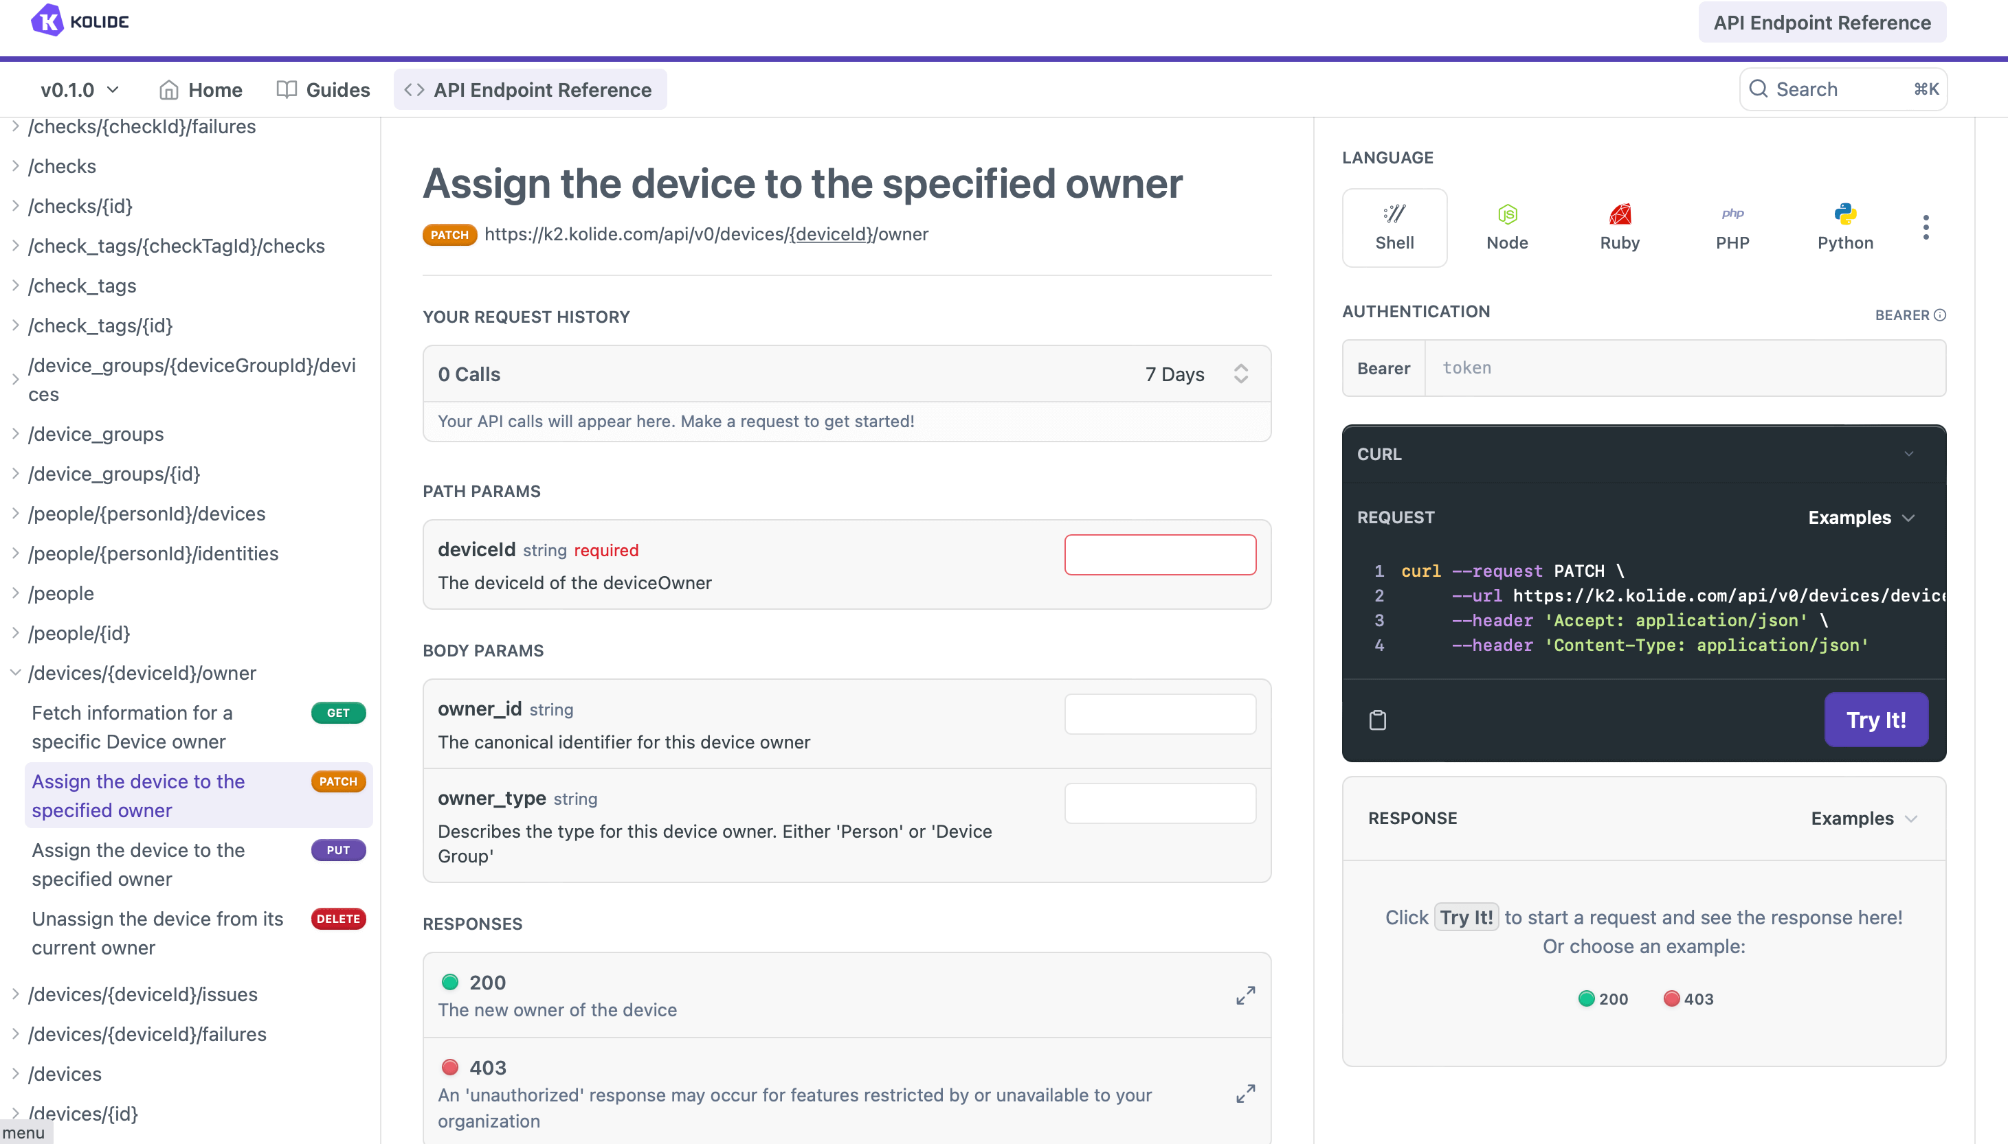Pick the PHP language icon

[1732, 227]
